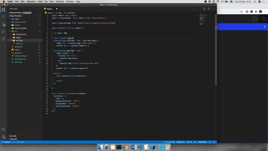
Task: Open the Manage gear at activity bar bottom
Action: [x=3, y=137]
